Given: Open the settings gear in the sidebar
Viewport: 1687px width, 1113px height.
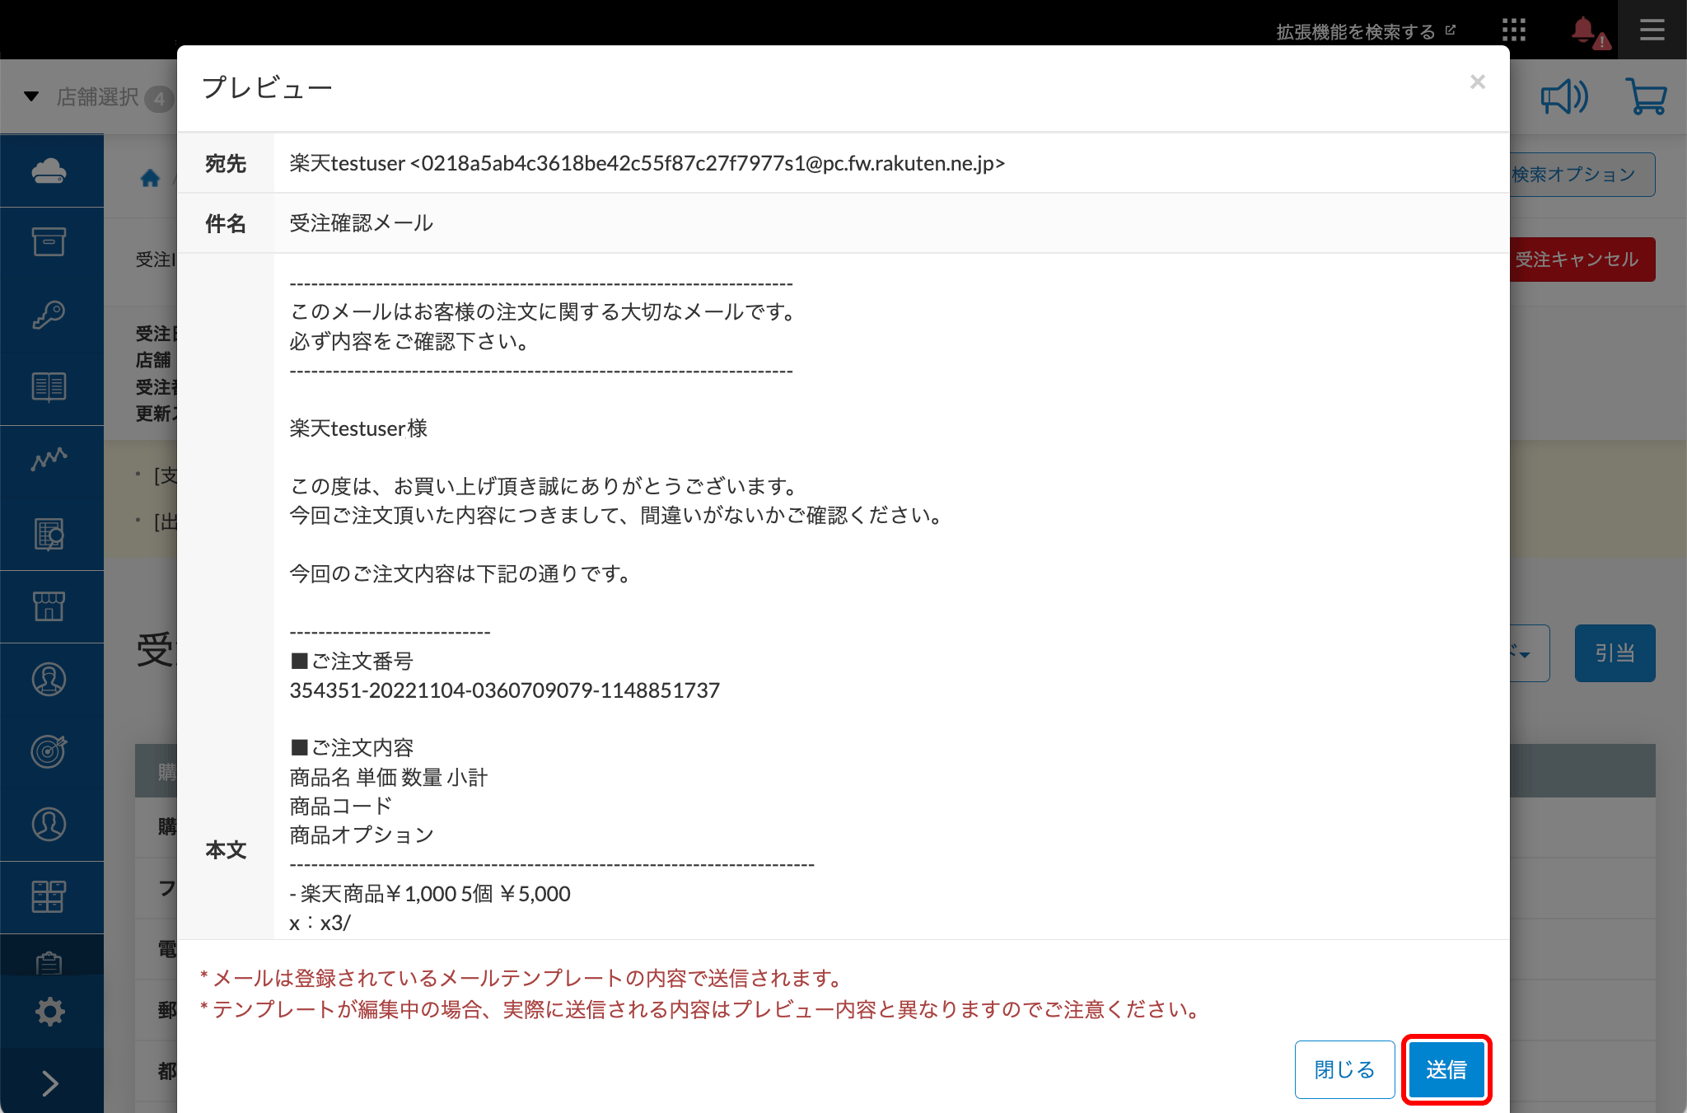Looking at the screenshot, I should click(49, 1012).
